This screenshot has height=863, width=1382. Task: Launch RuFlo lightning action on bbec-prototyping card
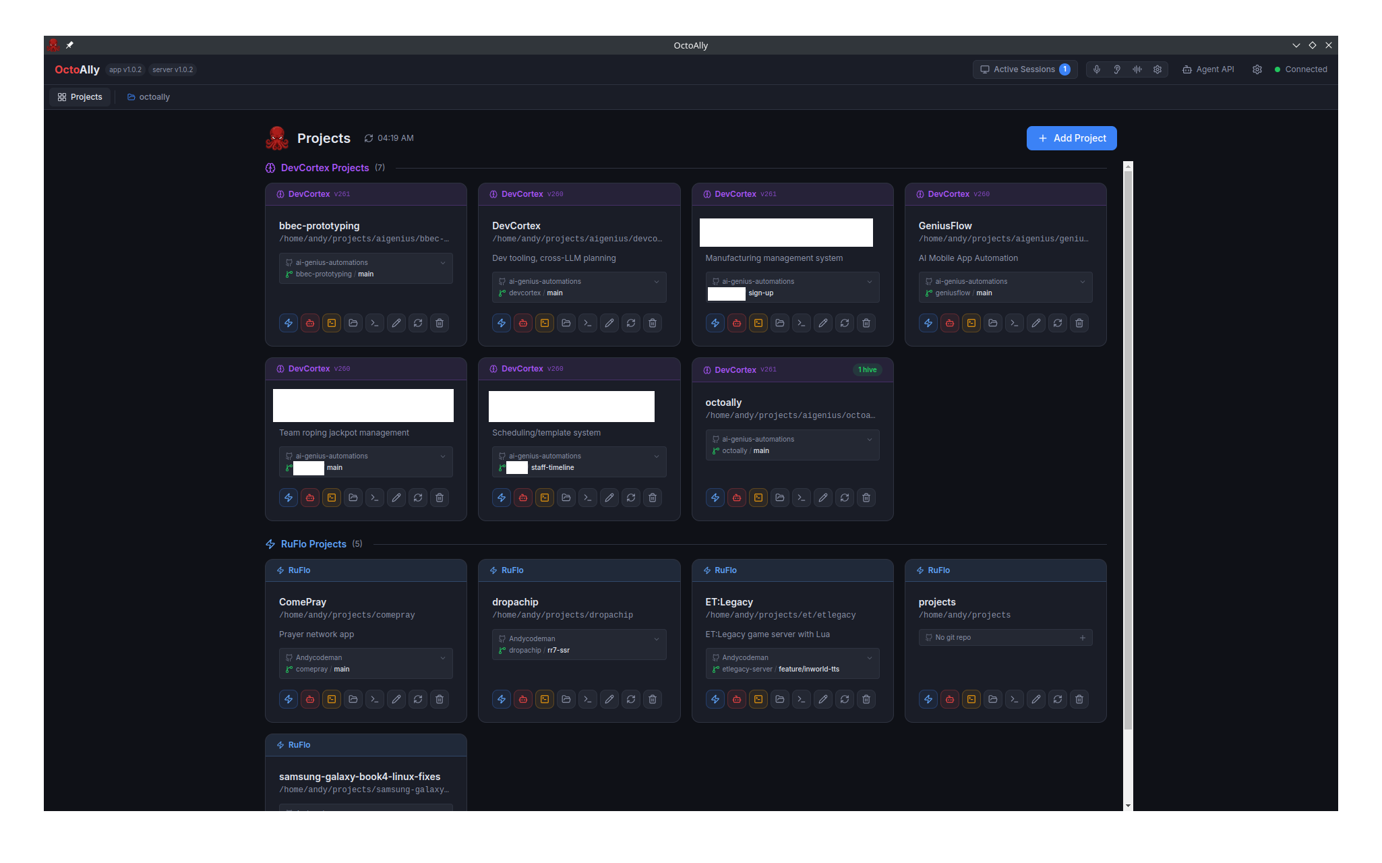[289, 323]
